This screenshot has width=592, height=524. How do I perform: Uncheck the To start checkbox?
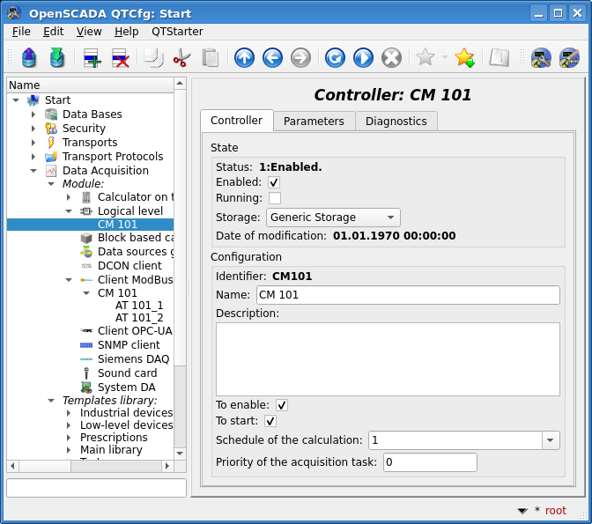point(270,422)
